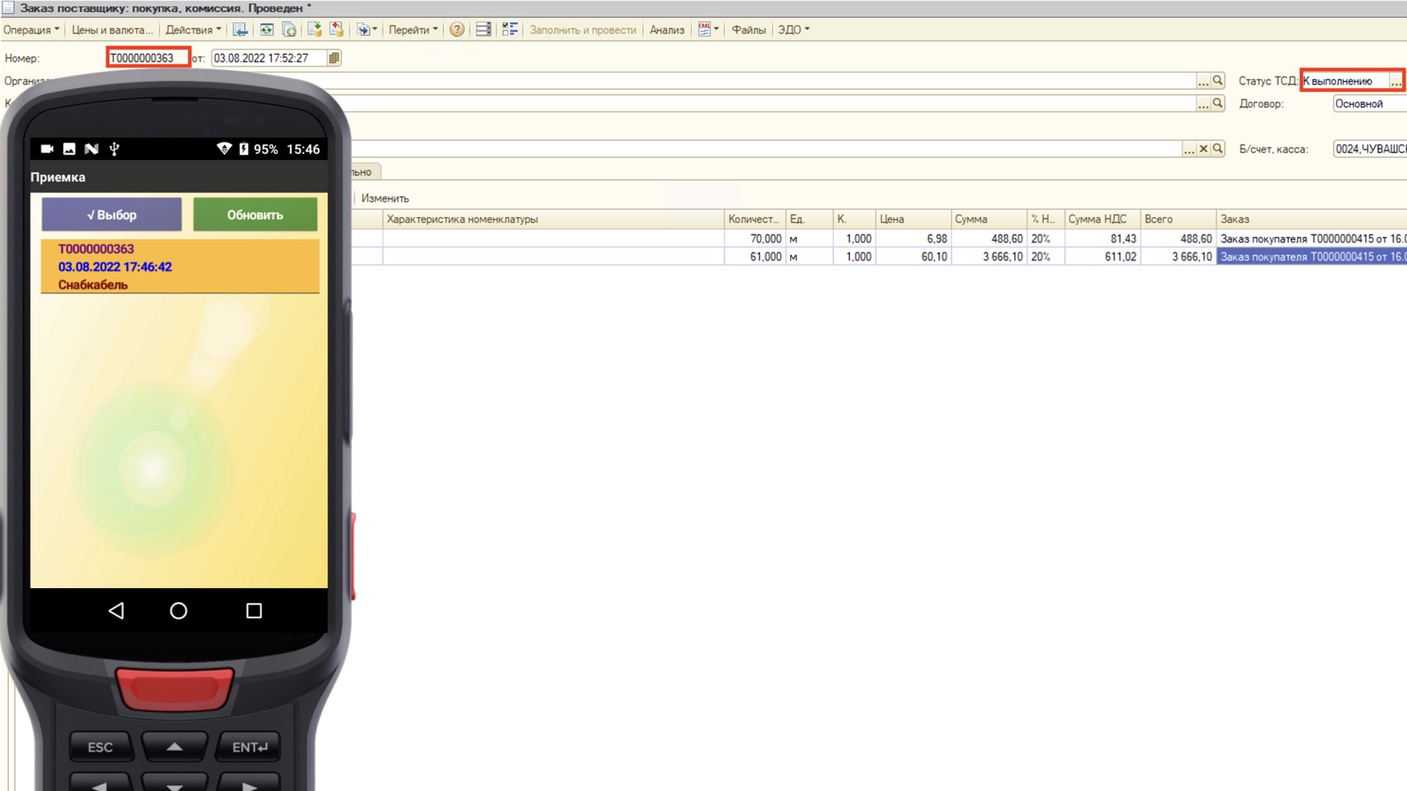This screenshot has width=1407, height=791.
Task: Click the help question mark icon
Action: coord(457,30)
